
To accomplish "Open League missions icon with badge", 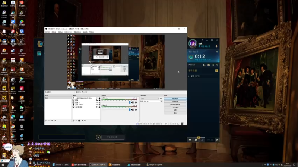I will 196,140.
